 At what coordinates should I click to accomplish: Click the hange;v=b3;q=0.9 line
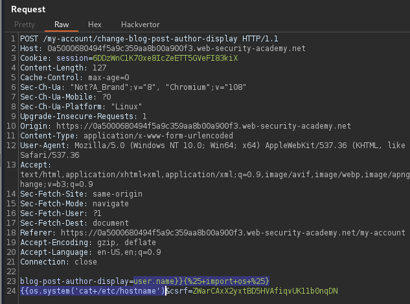(56, 184)
